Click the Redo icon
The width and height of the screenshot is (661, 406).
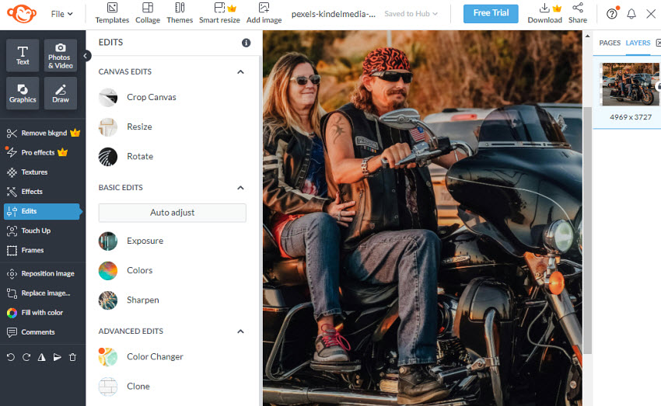26,357
